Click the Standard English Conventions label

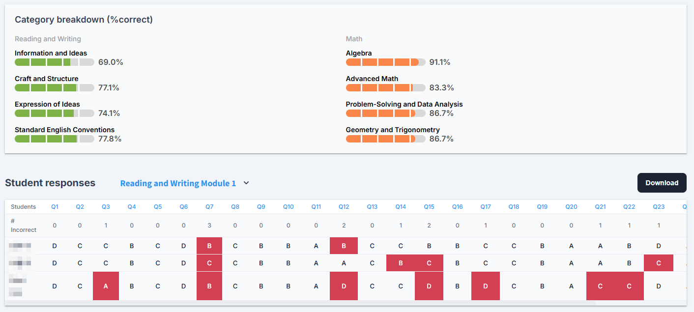(x=64, y=130)
